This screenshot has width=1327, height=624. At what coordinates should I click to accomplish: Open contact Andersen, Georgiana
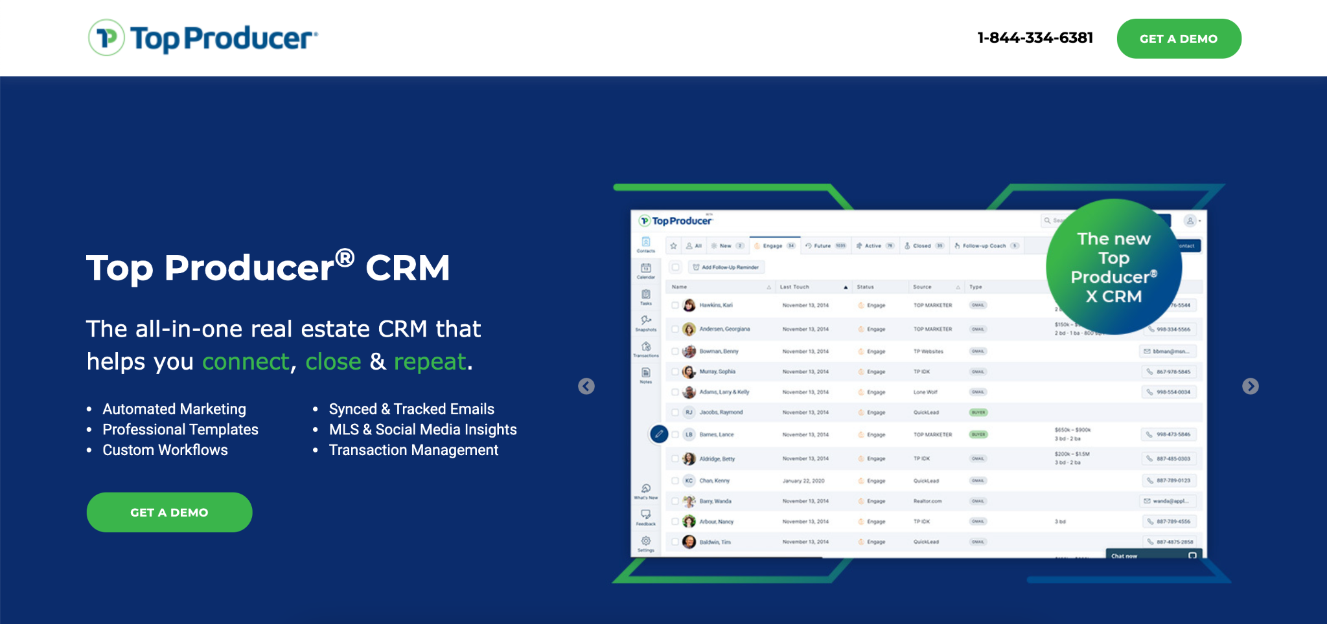[724, 329]
